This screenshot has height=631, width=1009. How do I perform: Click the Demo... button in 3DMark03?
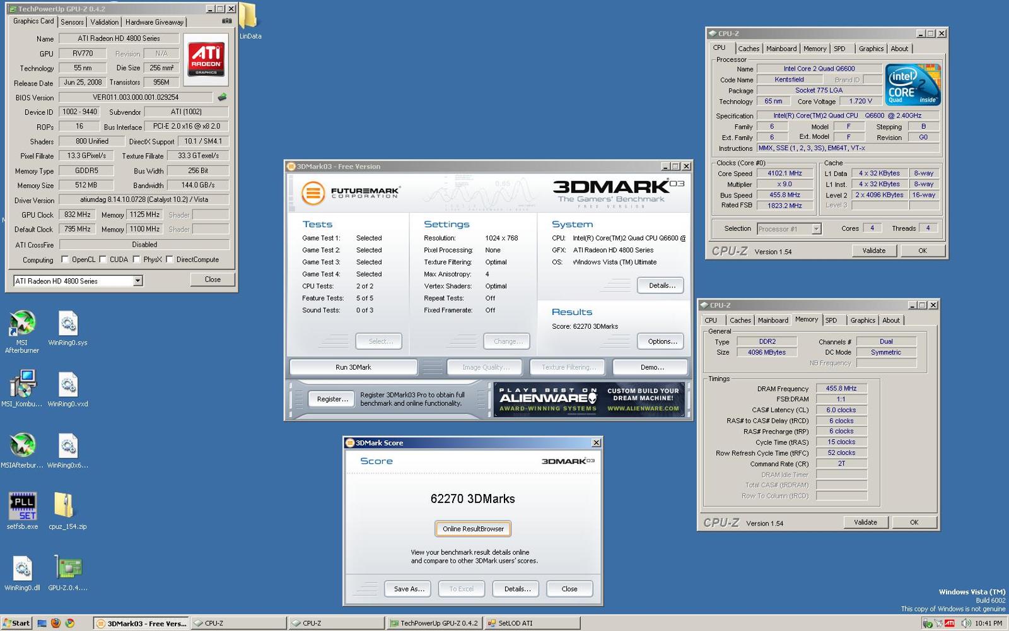[652, 367]
